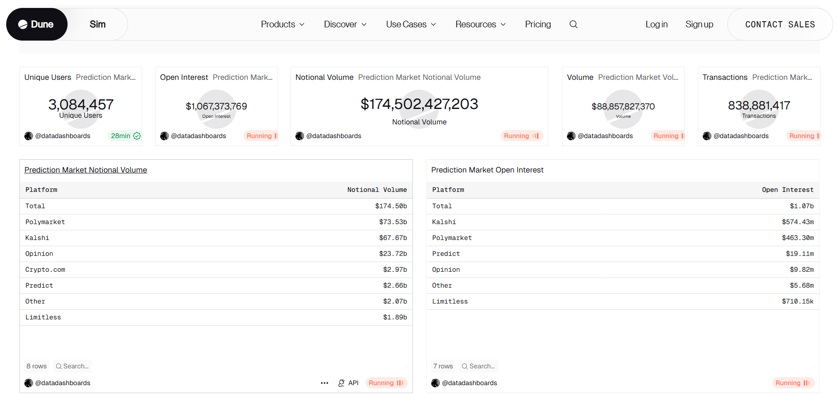
Task: Click Log in
Action: 656,24
